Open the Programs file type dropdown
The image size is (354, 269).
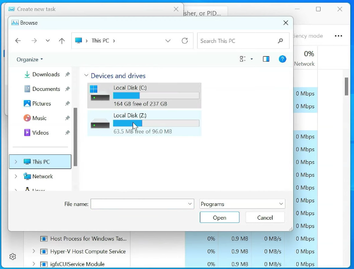point(242,204)
